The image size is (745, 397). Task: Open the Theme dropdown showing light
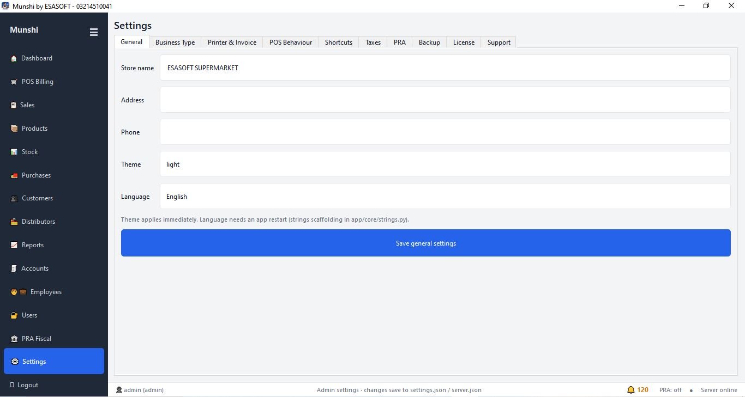tap(445, 164)
